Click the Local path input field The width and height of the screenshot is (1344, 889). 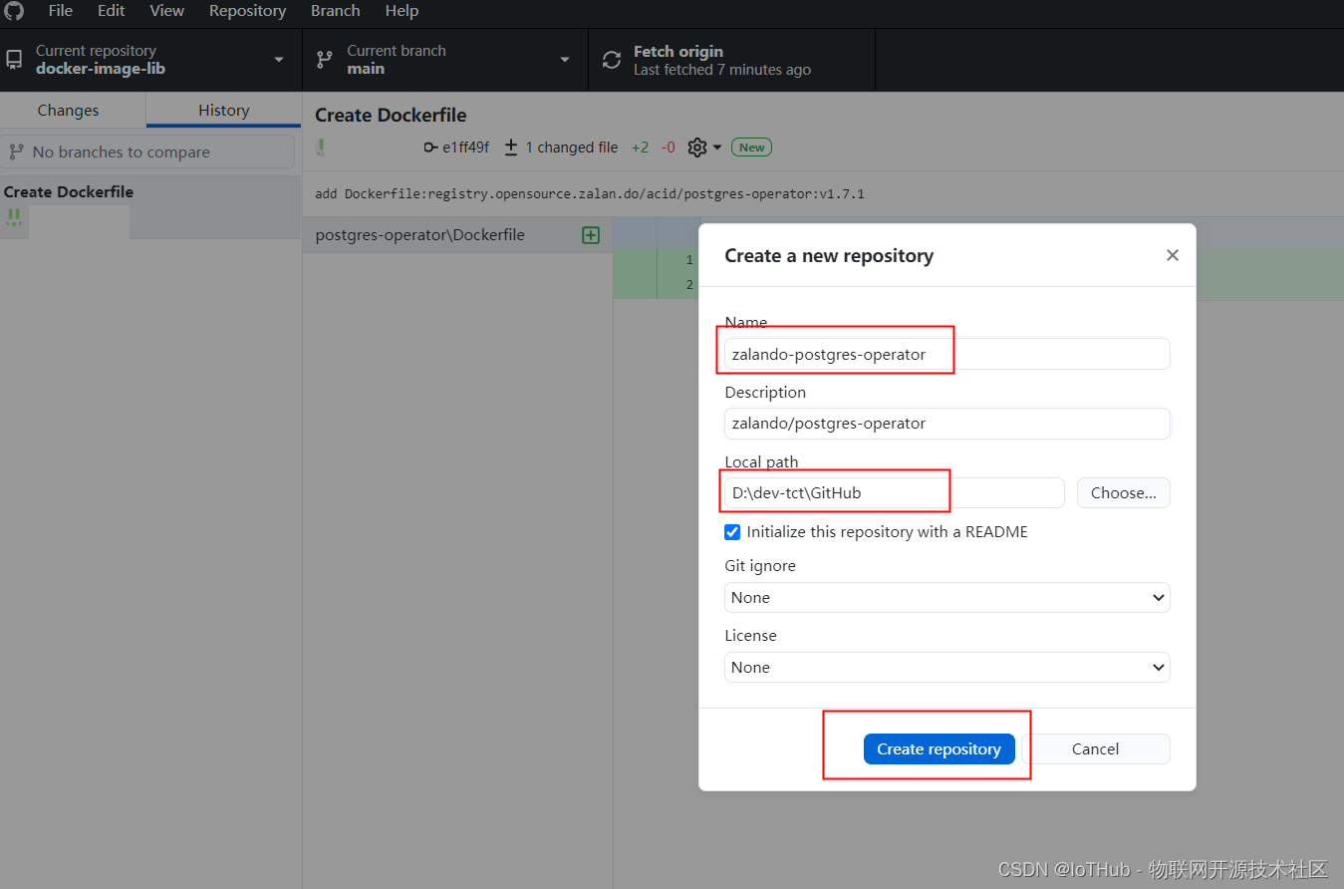894,492
